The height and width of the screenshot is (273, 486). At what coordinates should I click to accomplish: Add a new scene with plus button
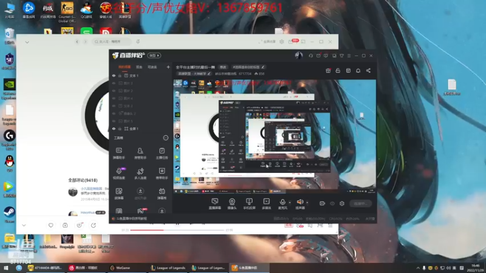pyautogui.click(x=168, y=67)
